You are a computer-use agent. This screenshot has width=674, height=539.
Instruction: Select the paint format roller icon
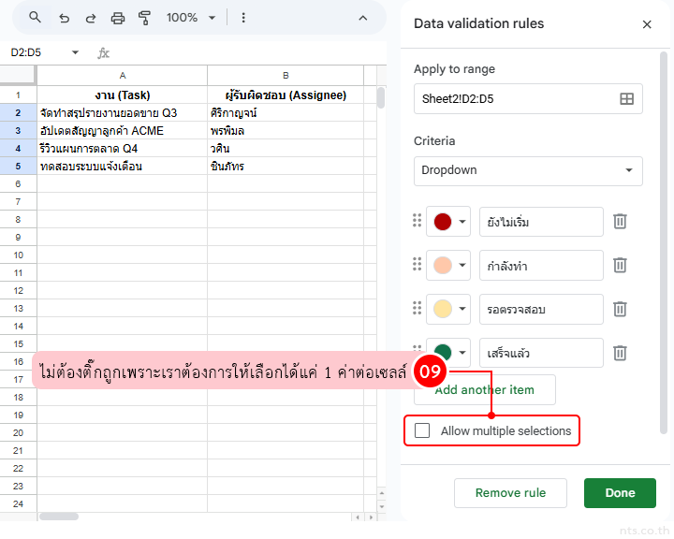click(144, 18)
